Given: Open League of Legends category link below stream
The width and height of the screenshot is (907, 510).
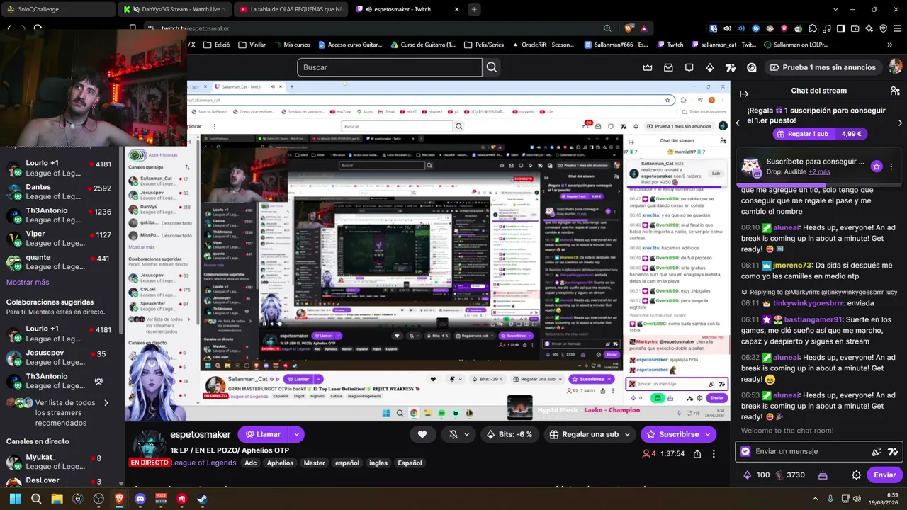Looking at the screenshot, I should coord(203,463).
